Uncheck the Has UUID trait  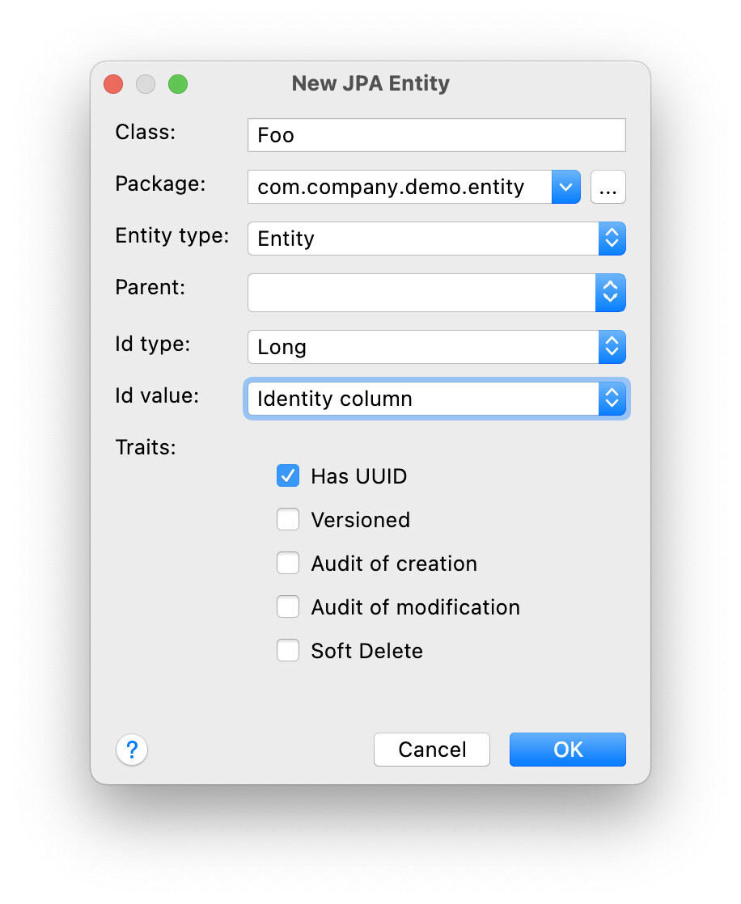pos(288,475)
